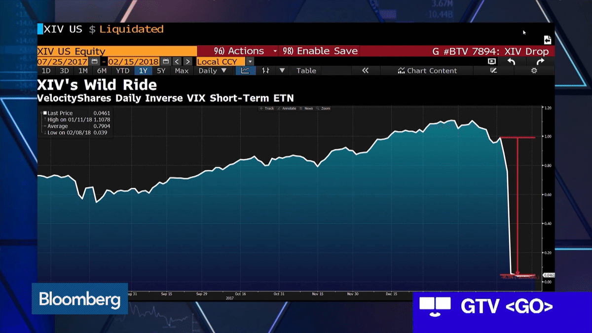Open Chart Content settings
The height and width of the screenshot is (333, 592).
pyautogui.click(x=428, y=71)
